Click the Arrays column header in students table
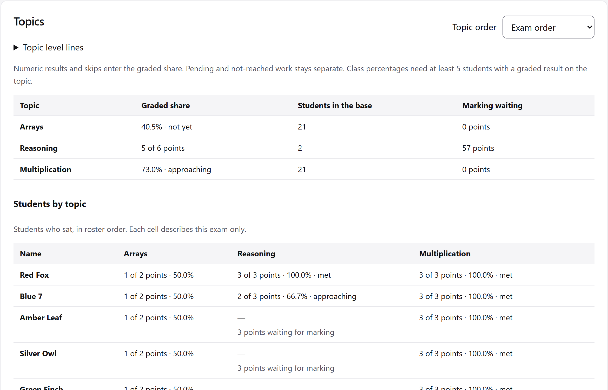The height and width of the screenshot is (390, 608). [x=135, y=253]
